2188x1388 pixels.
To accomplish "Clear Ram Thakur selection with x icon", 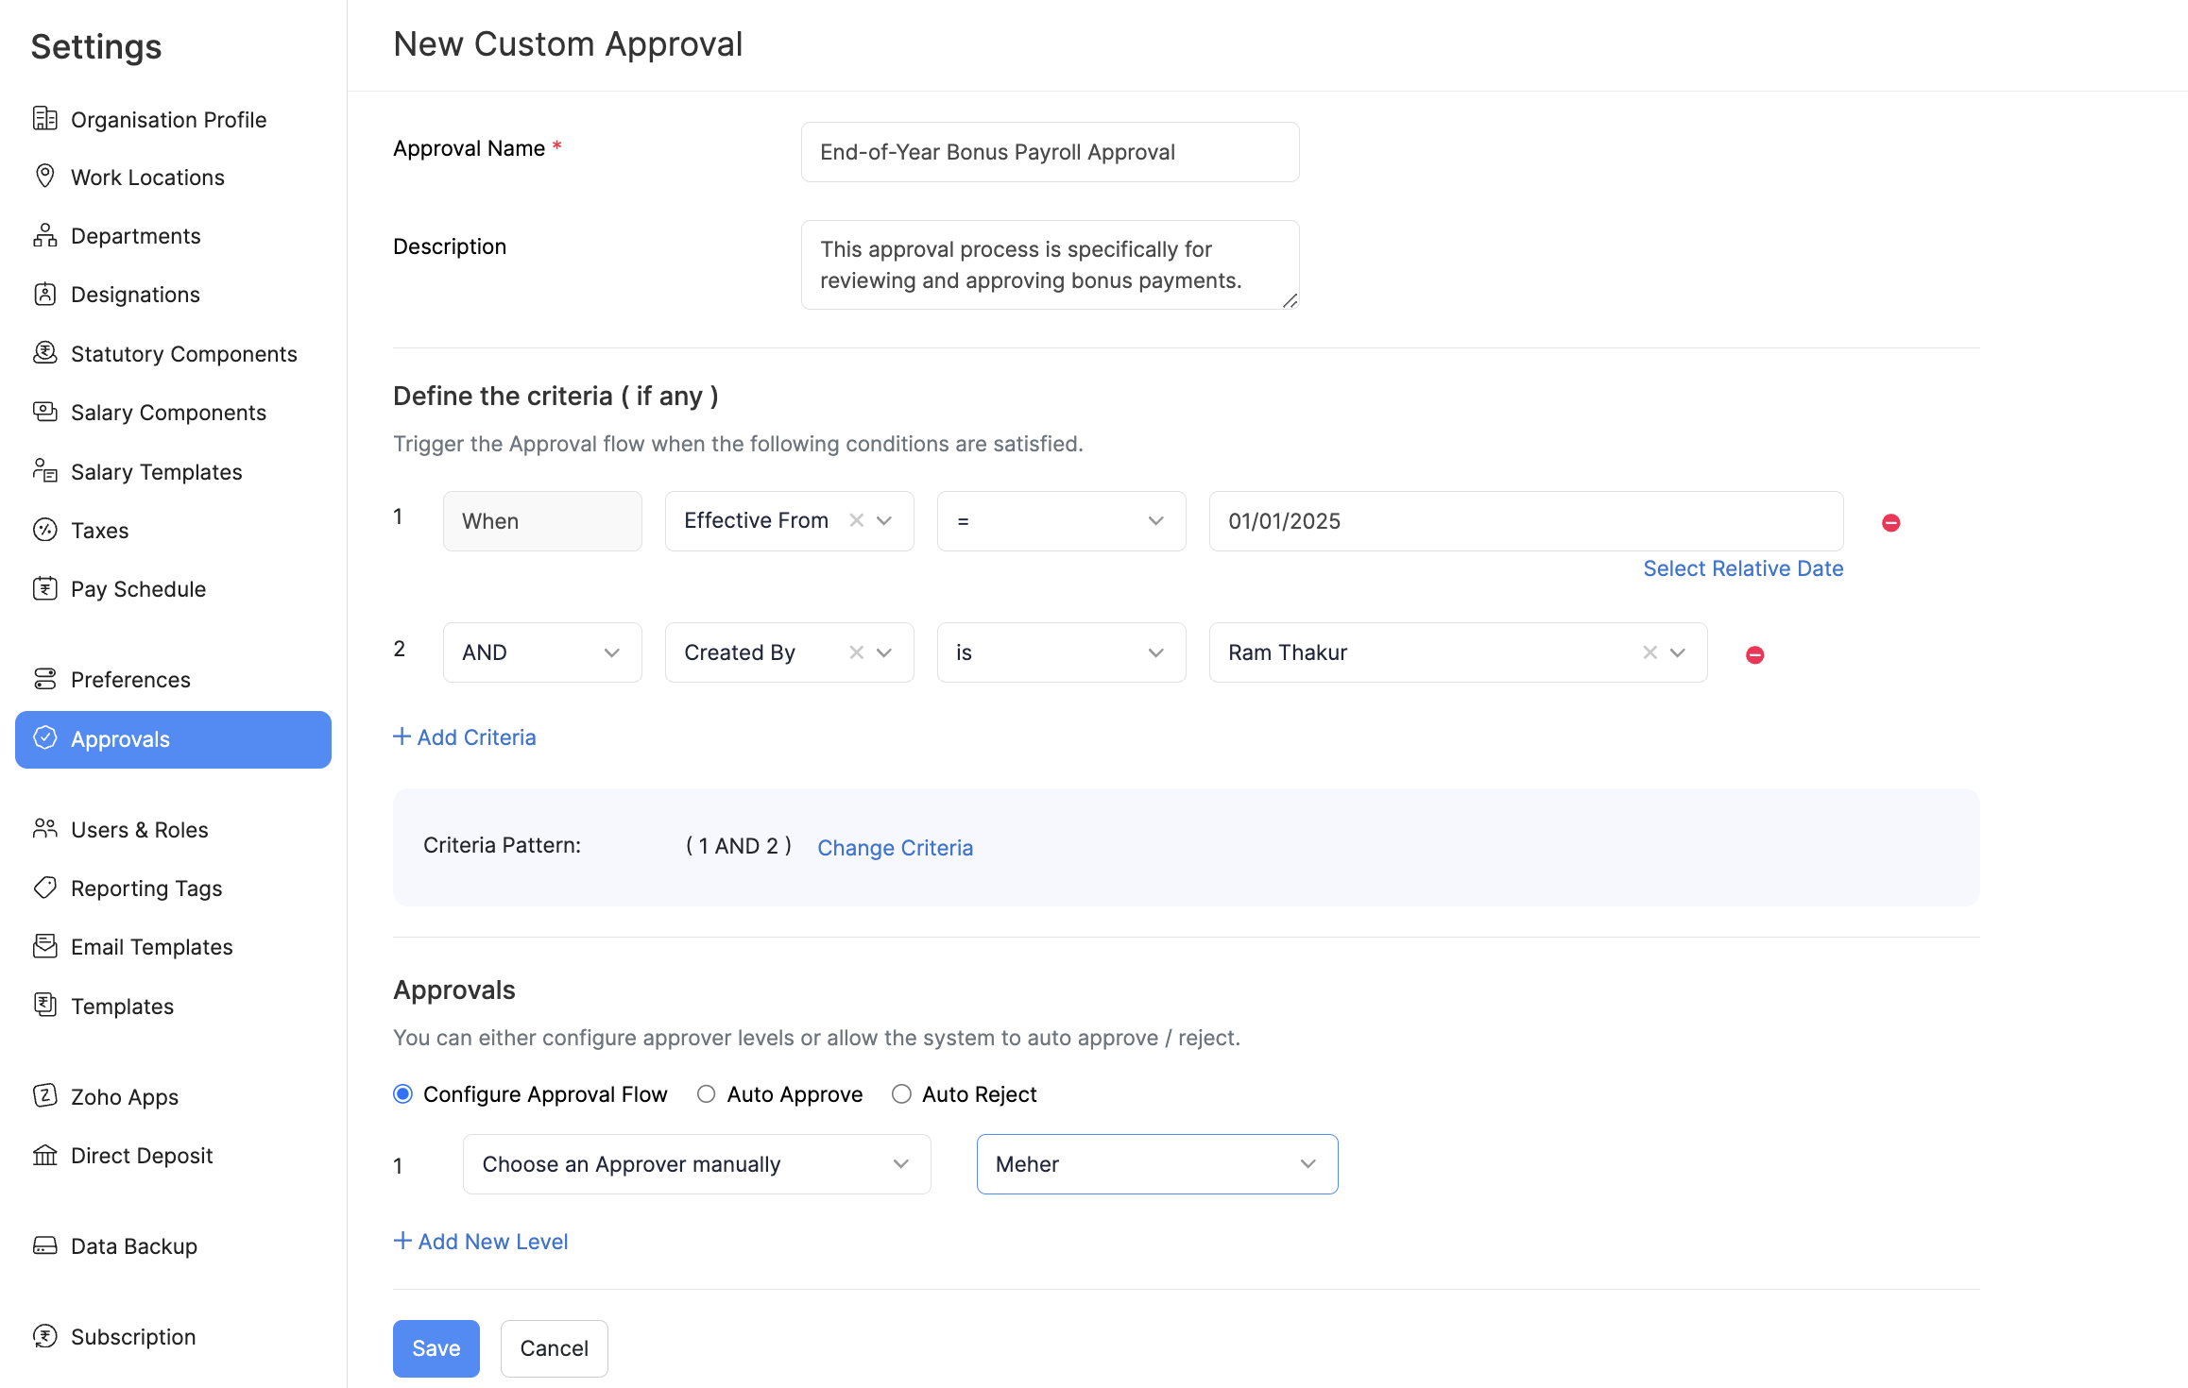I will (x=1650, y=652).
